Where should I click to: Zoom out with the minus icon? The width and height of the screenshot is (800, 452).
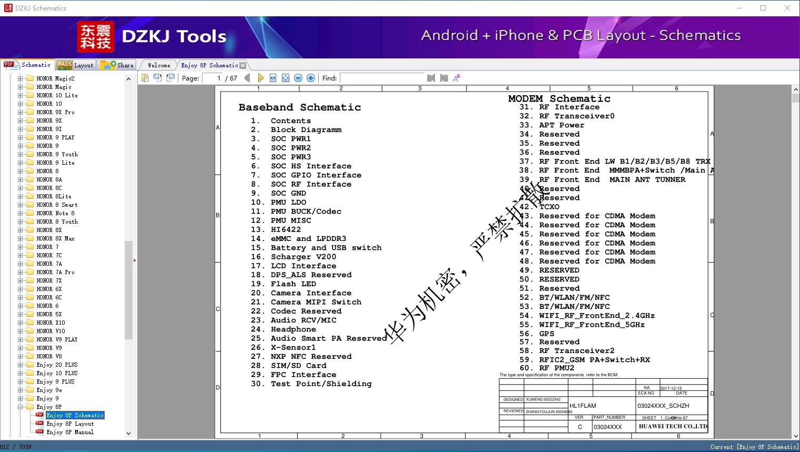pyautogui.click(x=298, y=78)
